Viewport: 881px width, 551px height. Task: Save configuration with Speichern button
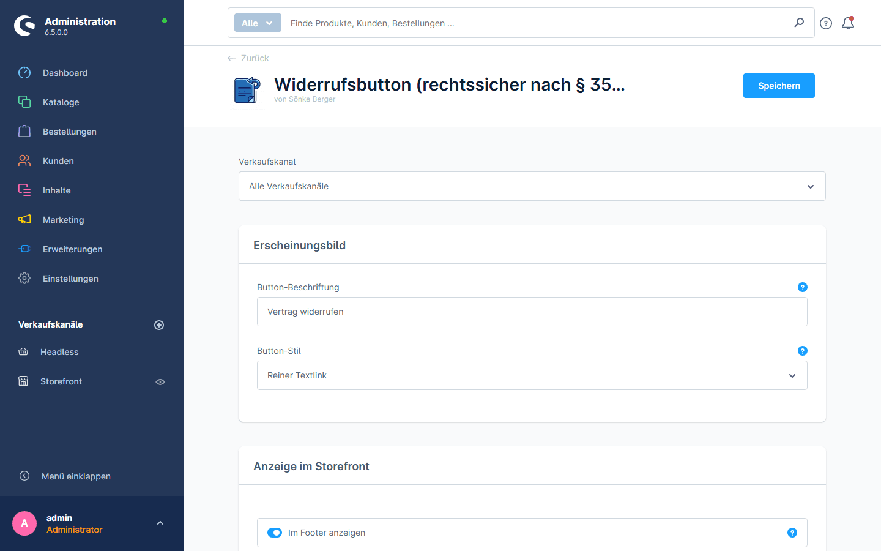tap(779, 86)
